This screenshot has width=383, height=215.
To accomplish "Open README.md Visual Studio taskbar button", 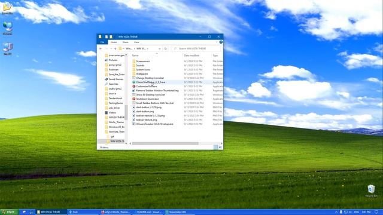I will click(148, 212).
